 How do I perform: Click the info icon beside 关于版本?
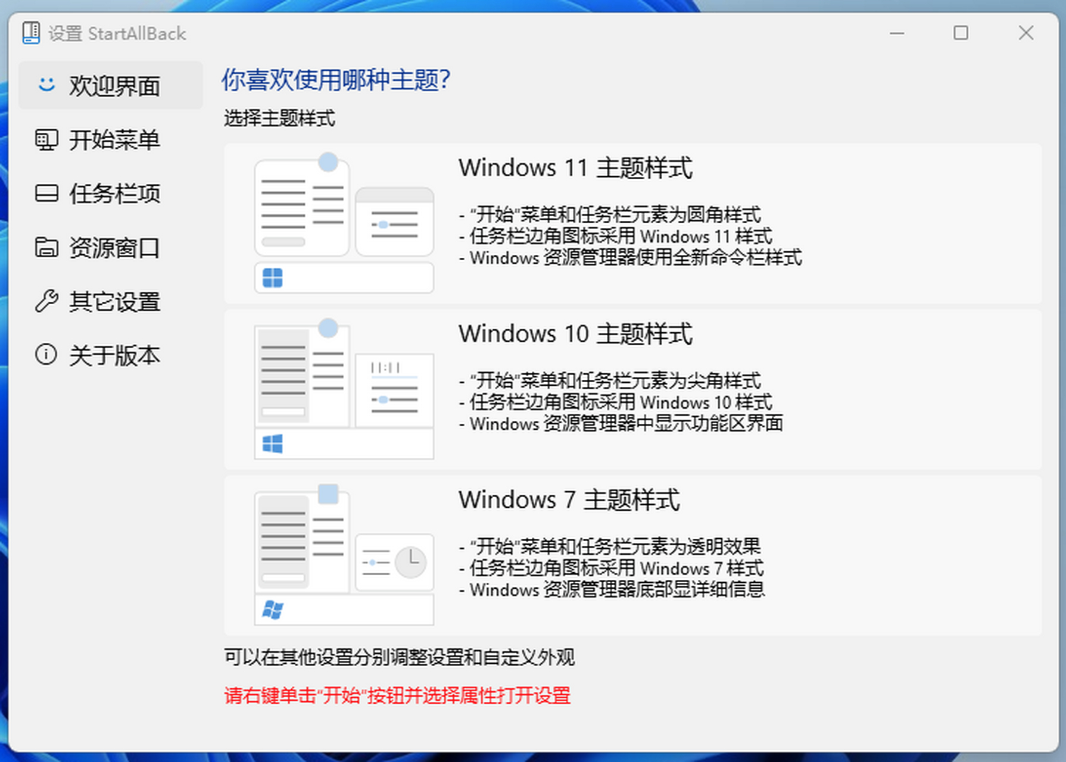46,355
